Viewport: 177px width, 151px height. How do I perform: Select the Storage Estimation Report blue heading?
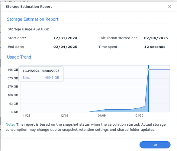33,19
